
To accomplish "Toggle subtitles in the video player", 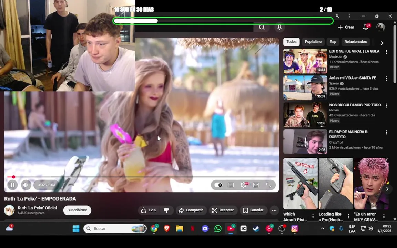I will (x=231, y=185).
